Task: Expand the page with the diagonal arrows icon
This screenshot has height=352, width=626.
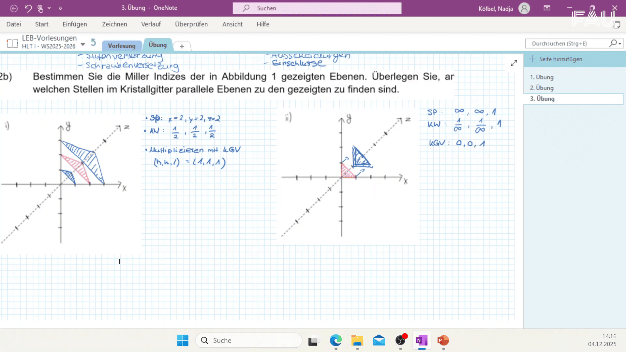Action: 514,63
